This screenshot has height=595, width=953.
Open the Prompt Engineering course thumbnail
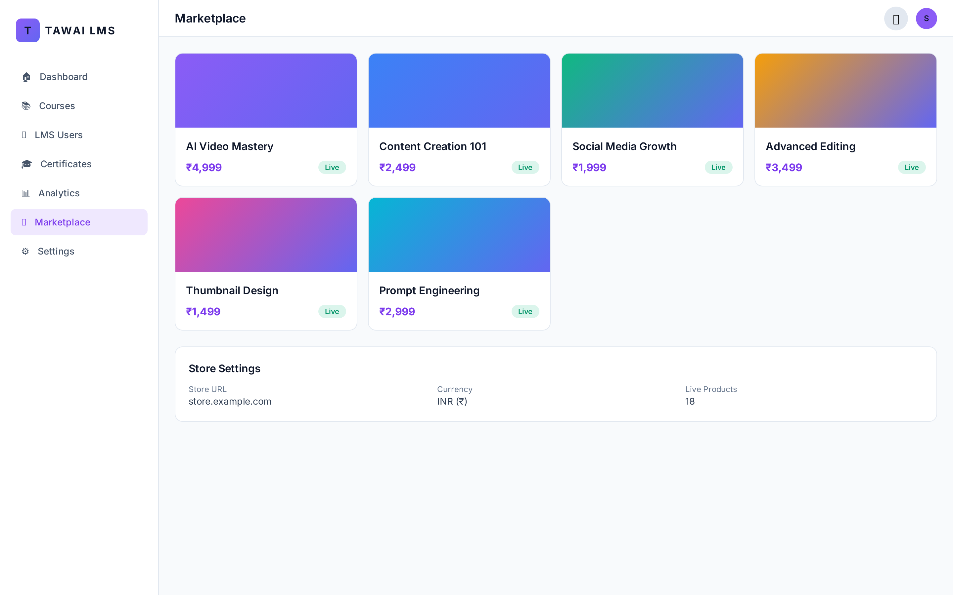459,235
